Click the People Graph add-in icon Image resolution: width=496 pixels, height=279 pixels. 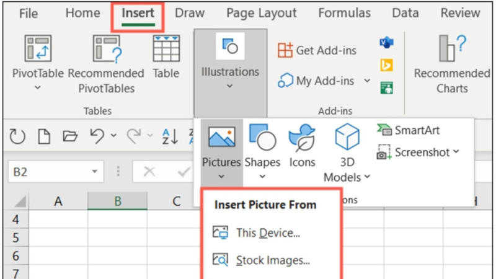pyautogui.click(x=386, y=88)
